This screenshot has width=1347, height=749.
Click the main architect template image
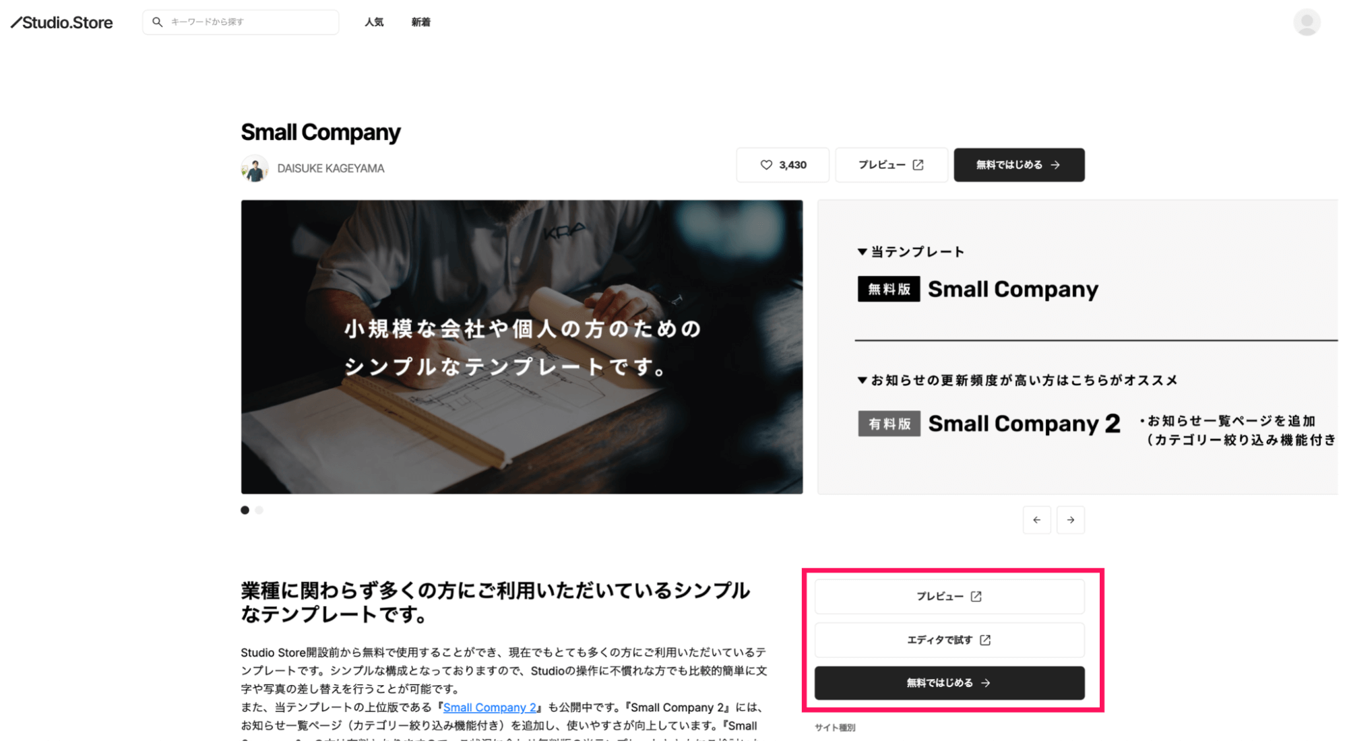tap(522, 347)
